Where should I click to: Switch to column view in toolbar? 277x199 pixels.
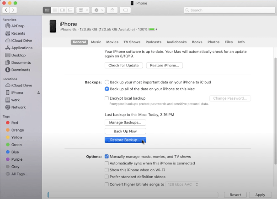point(63,10)
